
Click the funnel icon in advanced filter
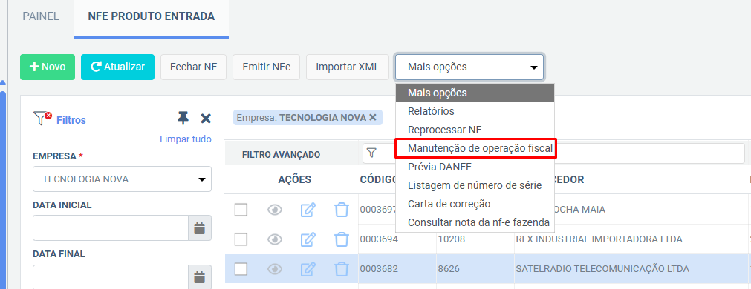click(371, 153)
